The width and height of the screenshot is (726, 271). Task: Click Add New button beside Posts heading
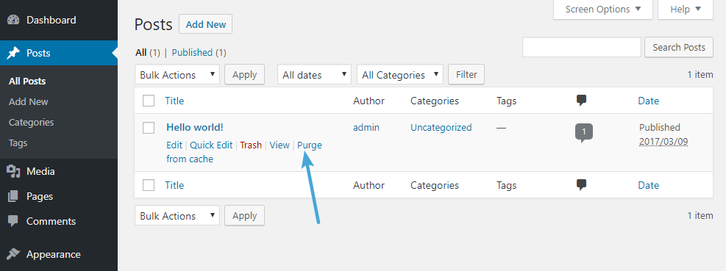coord(205,24)
